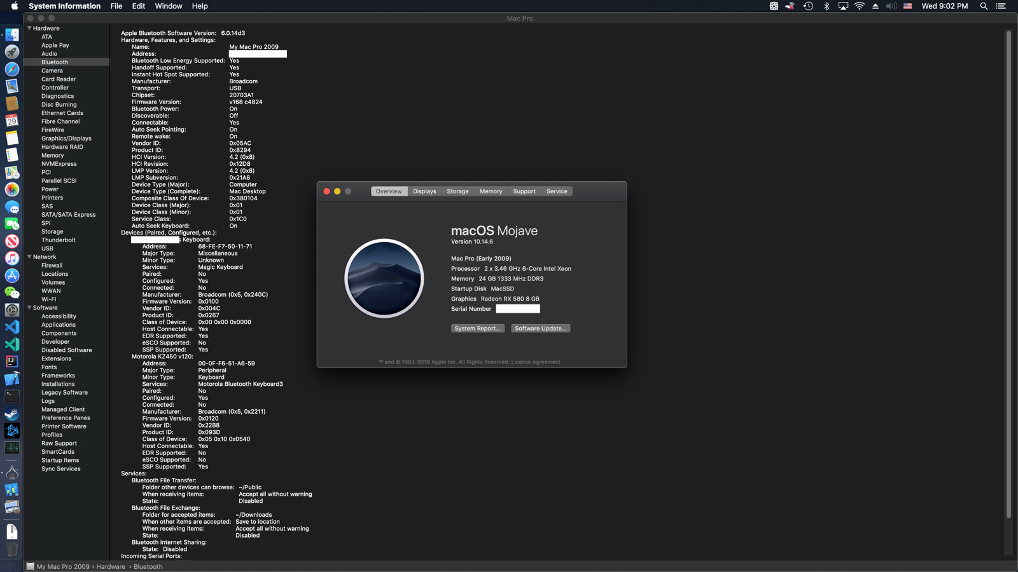Collapse the Network section triangle
This screenshot has height=572, width=1018.
pos(29,257)
